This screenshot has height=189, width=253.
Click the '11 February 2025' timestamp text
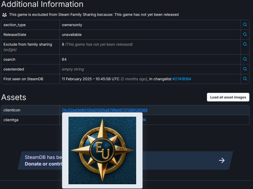(x=90, y=79)
